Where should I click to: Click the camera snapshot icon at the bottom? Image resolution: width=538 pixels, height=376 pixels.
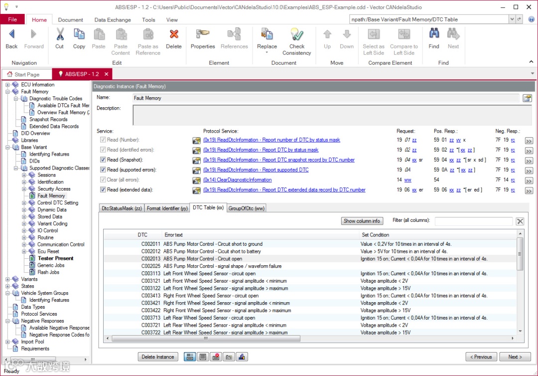(229, 357)
